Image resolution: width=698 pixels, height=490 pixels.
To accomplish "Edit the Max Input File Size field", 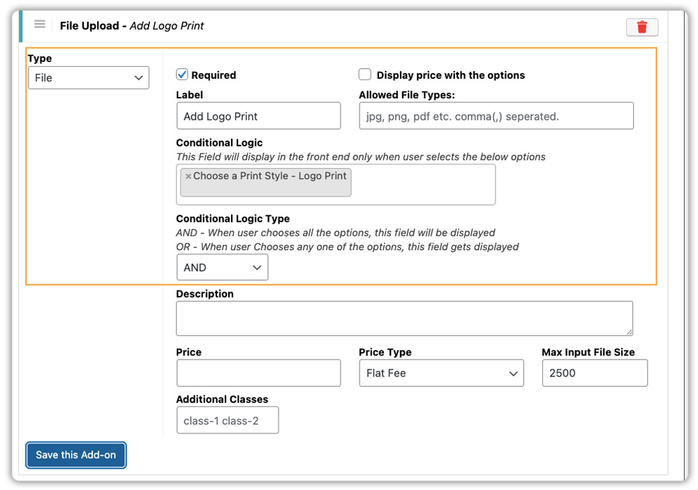I will coord(594,374).
